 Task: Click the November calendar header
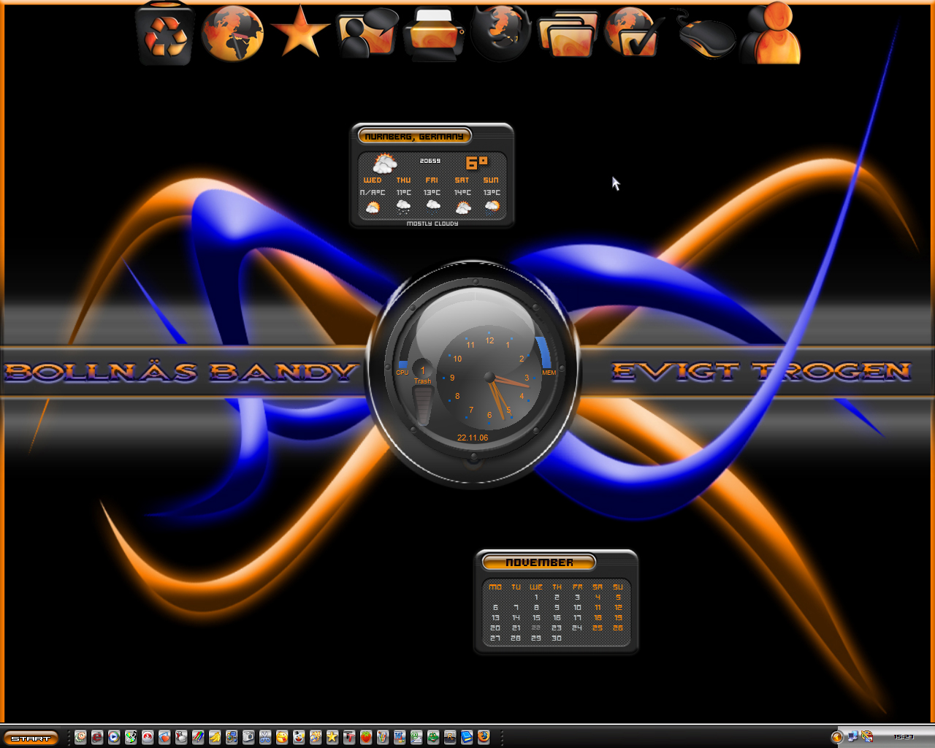coord(539,562)
